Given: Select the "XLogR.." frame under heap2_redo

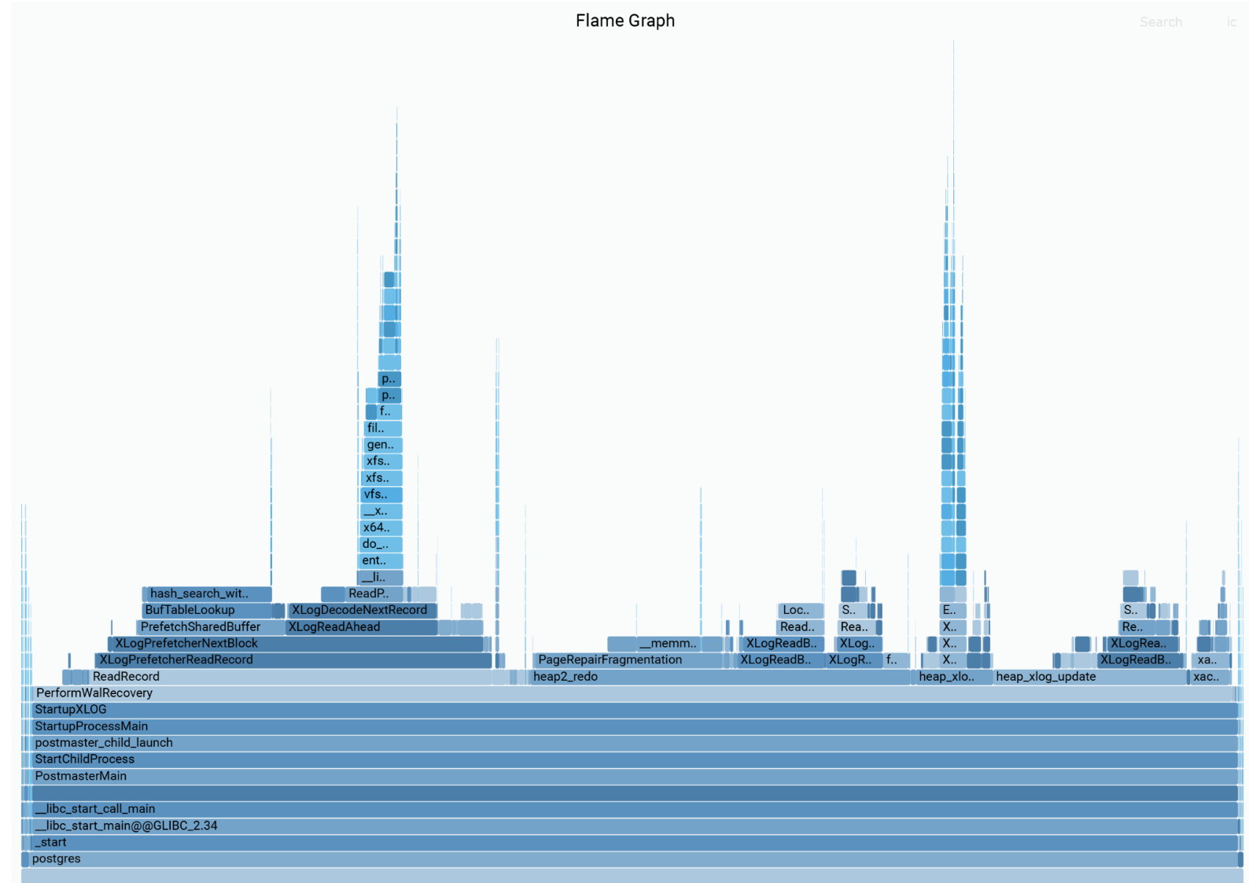Looking at the screenshot, I should tap(855, 660).
